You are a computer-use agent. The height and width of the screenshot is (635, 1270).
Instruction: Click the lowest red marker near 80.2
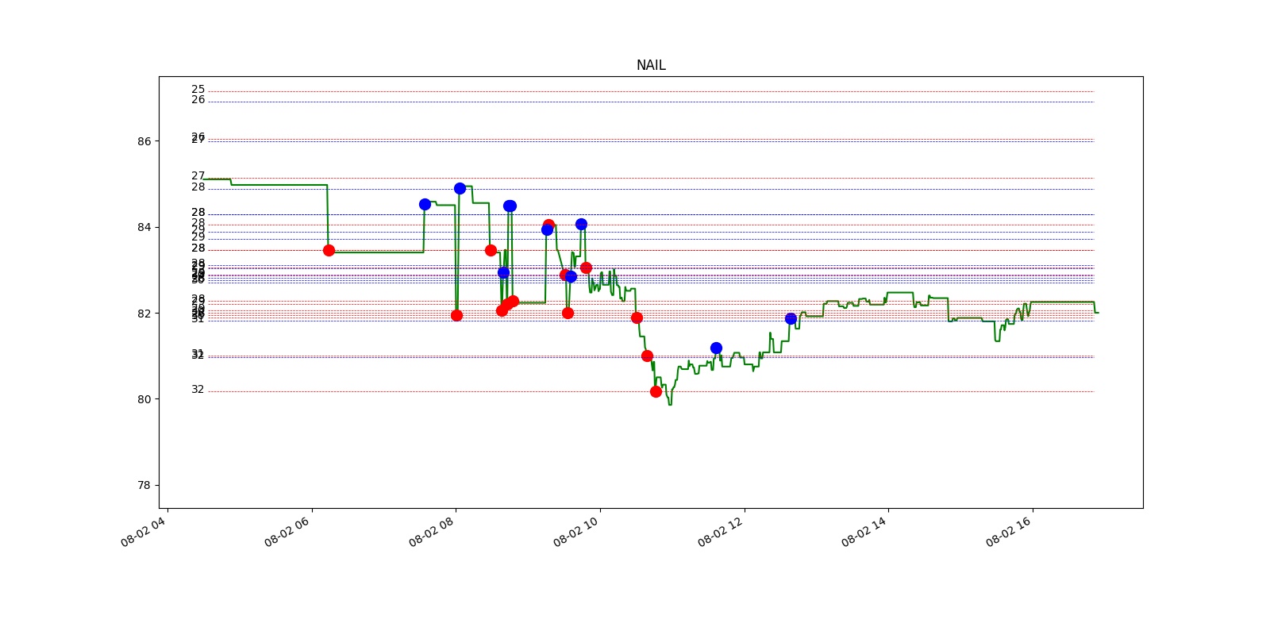point(656,391)
